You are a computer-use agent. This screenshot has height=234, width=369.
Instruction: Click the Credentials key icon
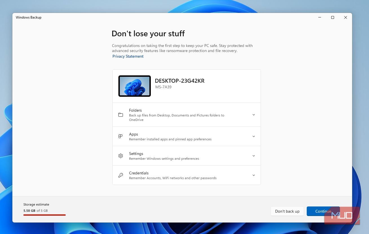click(121, 175)
